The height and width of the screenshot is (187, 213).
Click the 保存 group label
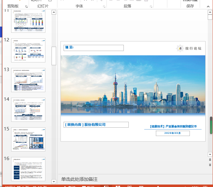click(190, 6)
